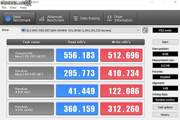Expand the Drive selection dropdown arrow
The width and height of the screenshot is (180, 120).
138,31
